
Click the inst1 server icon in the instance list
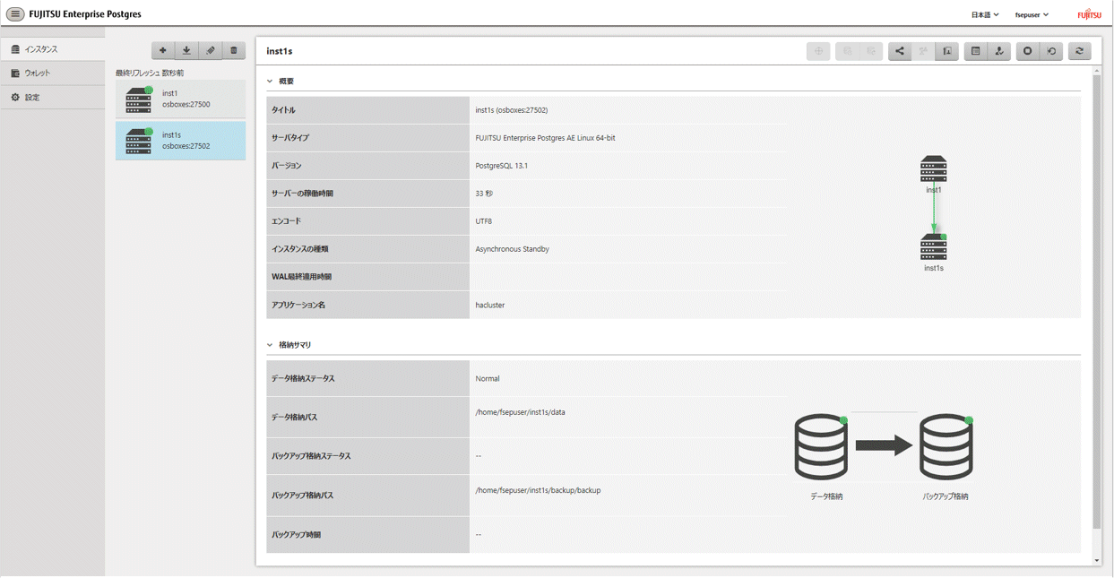point(139,99)
